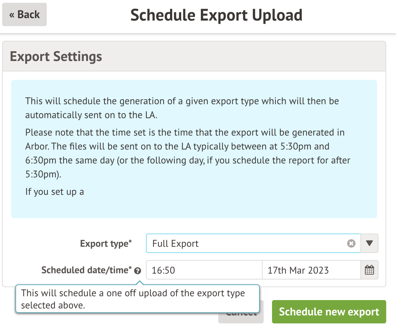Click the Schedule Export Upload page title
This screenshot has height=329, width=396.
pyautogui.click(x=216, y=15)
